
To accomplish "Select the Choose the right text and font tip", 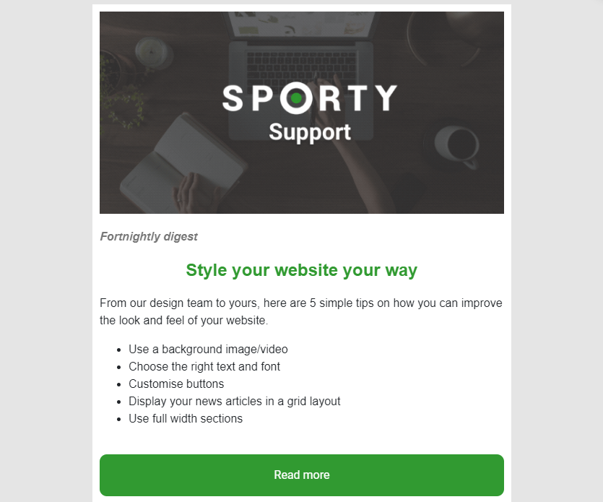I will (x=204, y=367).
